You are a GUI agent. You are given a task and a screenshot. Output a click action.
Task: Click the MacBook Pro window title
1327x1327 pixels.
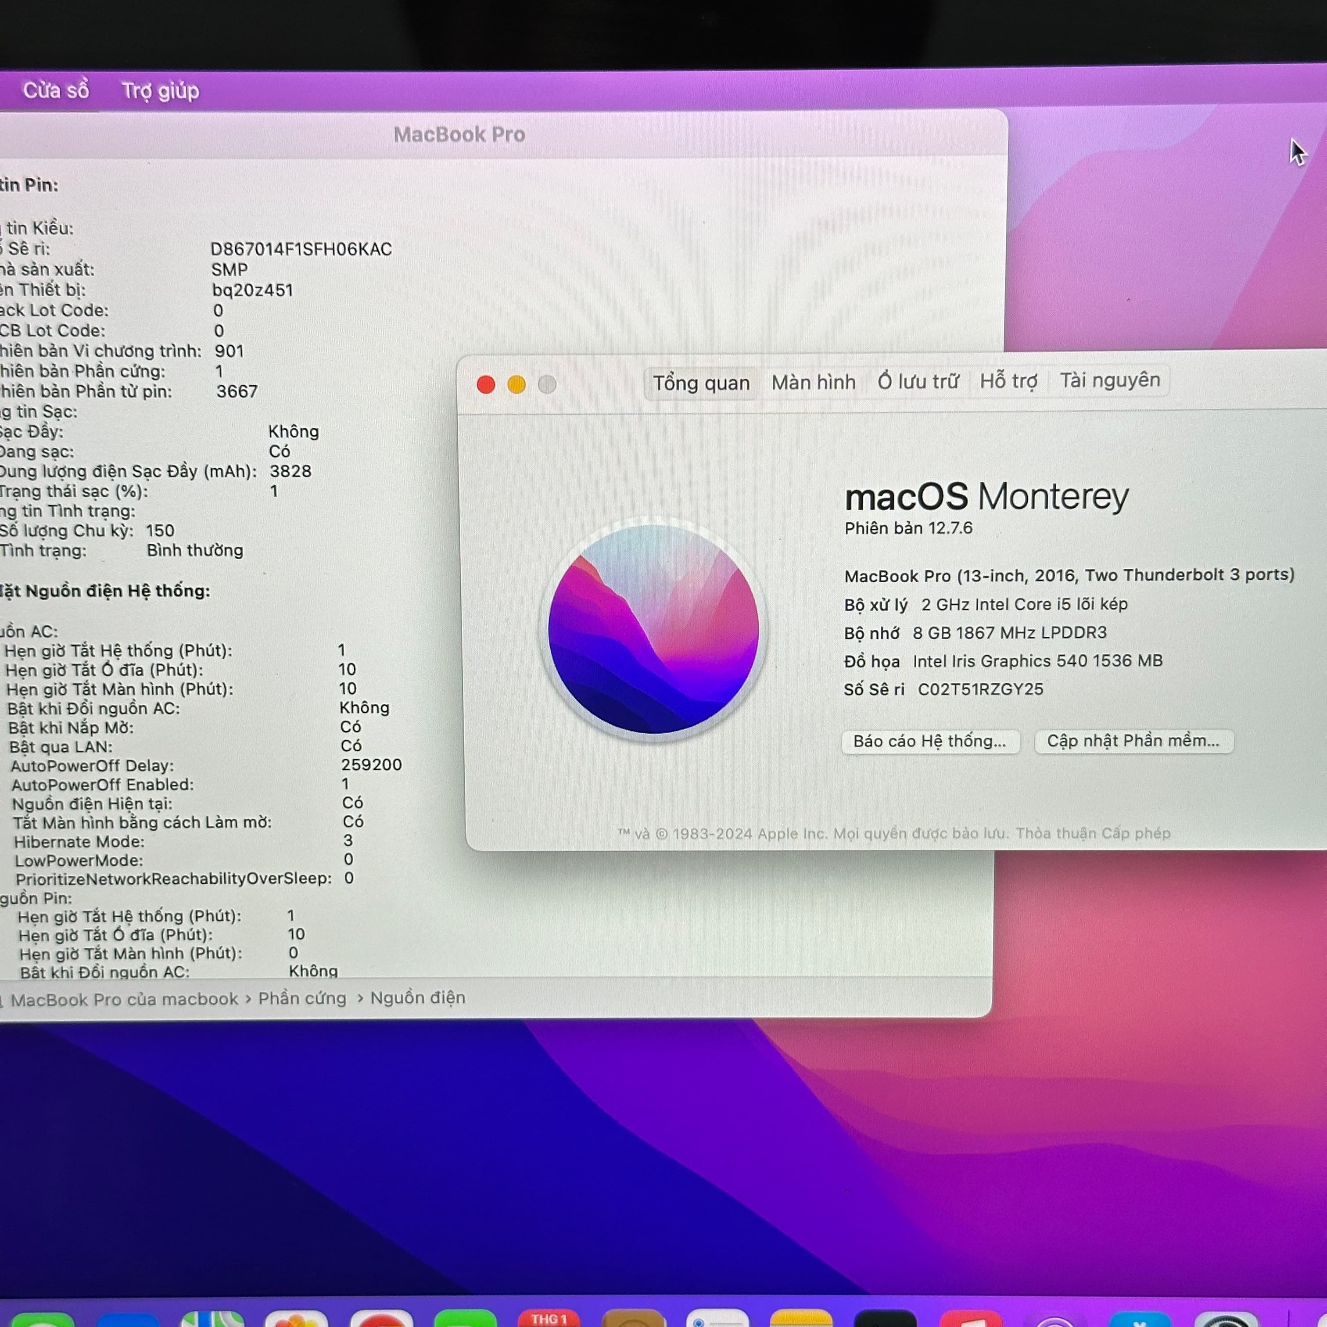459,135
